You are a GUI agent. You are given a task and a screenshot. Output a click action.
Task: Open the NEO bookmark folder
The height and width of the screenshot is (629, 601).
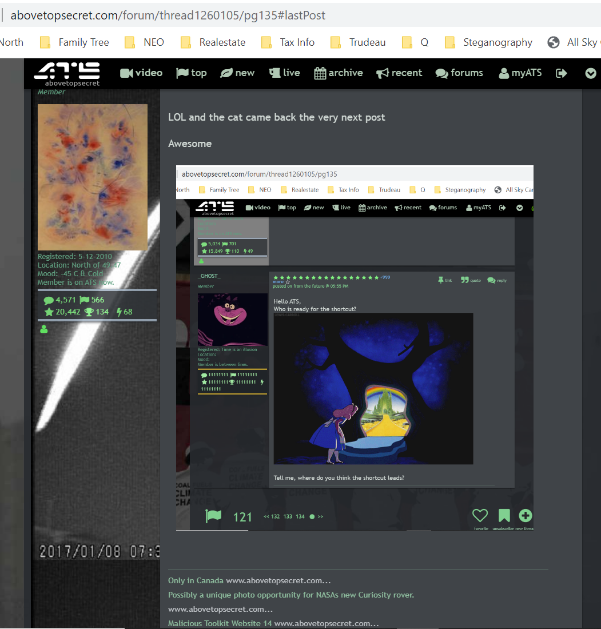pos(145,42)
